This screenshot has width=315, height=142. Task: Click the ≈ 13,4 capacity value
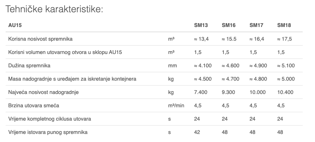pos(201,39)
